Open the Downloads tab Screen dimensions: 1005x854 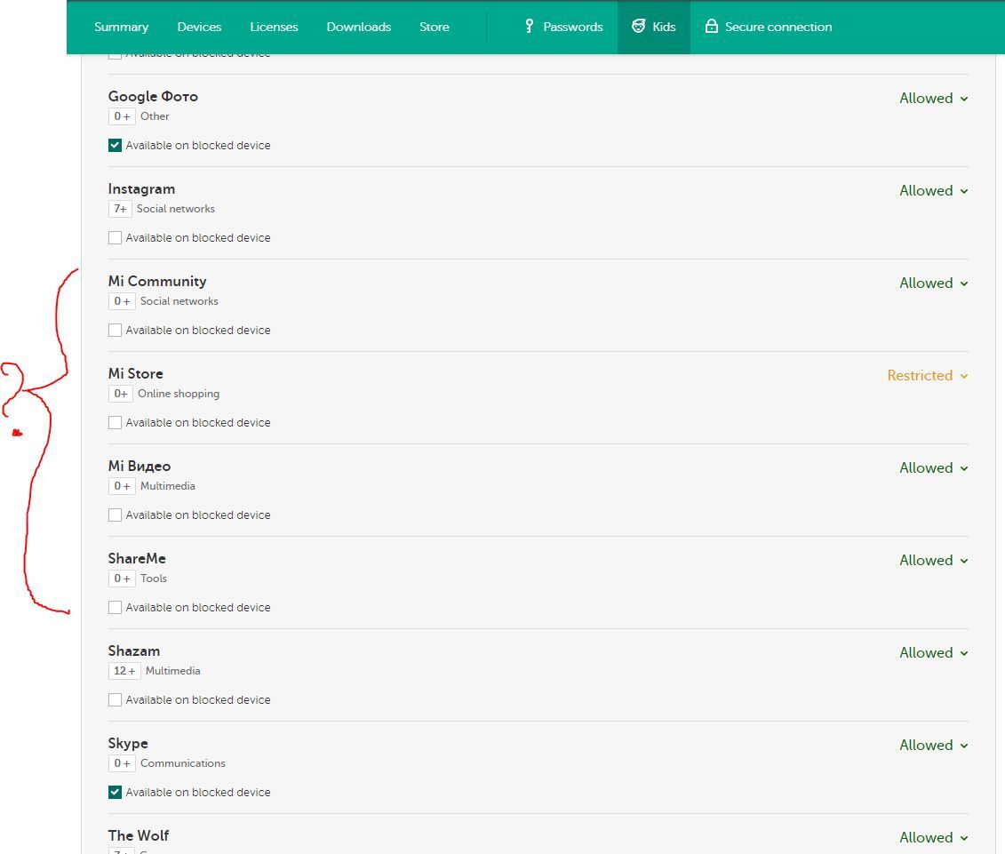pos(358,27)
